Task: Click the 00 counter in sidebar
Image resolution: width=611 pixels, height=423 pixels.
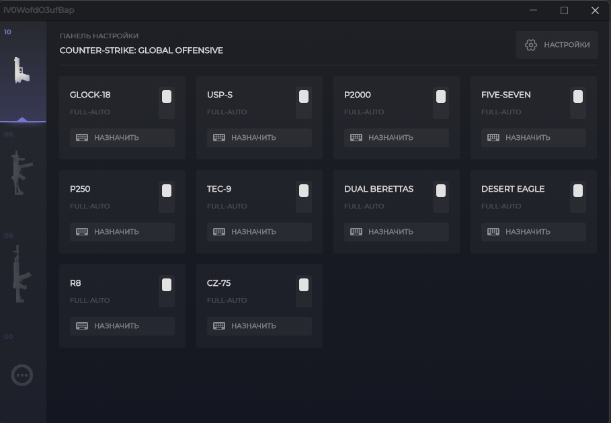Action: click(x=9, y=336)
